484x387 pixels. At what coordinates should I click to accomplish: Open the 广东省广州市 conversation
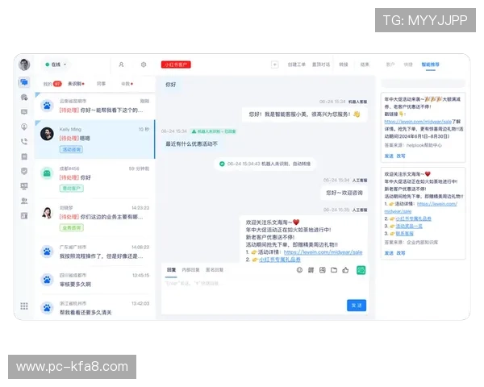coord(94,252)
